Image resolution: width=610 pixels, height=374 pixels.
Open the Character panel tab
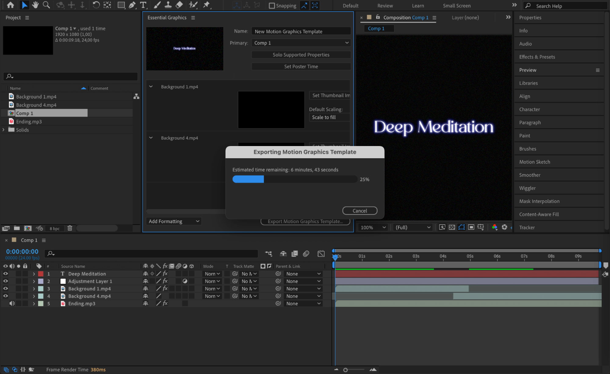(529, 109)
